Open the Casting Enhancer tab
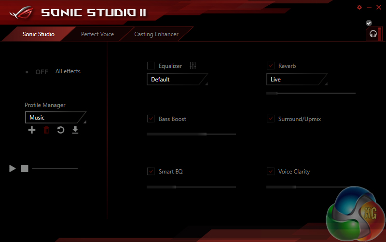The height and width of the screenshot is (242, 386). pyautogui.click(x=156, y=34)
